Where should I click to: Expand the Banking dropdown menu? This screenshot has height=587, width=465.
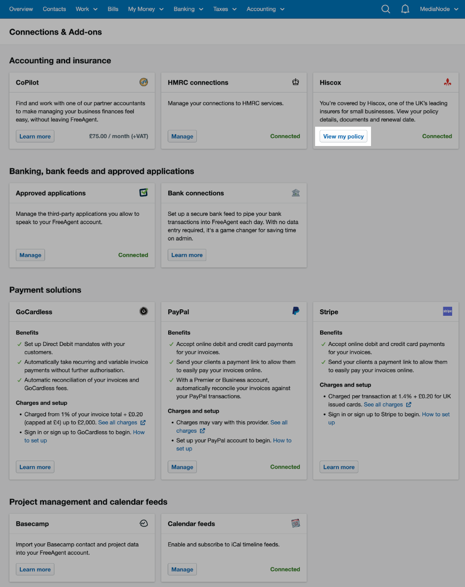tap(188, 9)
